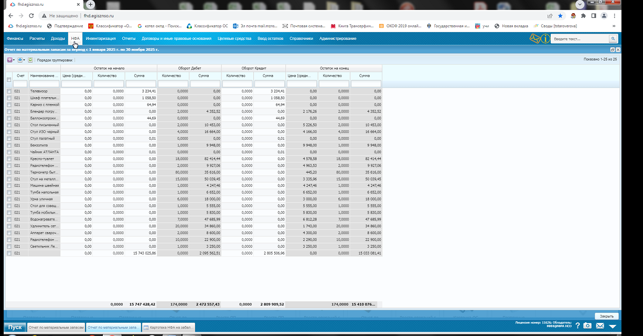Switch to 'Картотека НФА на забал...' taskbar tab

tap(168, 327)
